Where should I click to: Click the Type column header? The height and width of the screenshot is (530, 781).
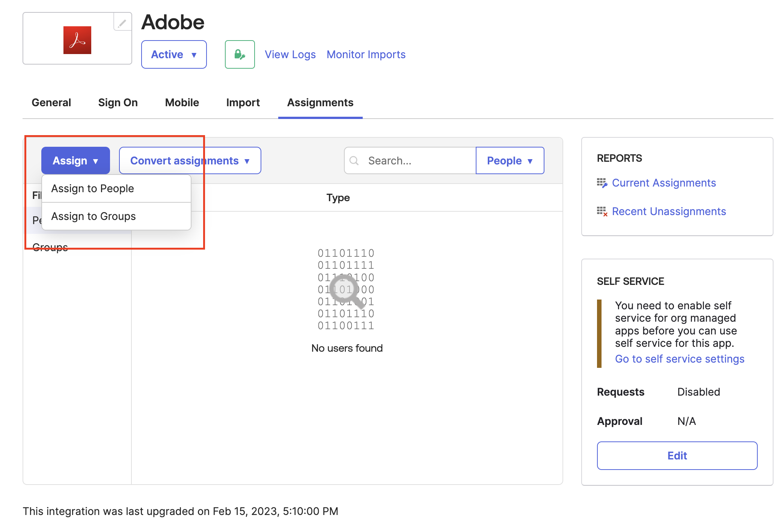(338, 198)
